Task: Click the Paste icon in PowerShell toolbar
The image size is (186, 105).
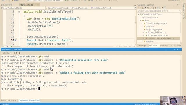Action: tap(17, 53)
